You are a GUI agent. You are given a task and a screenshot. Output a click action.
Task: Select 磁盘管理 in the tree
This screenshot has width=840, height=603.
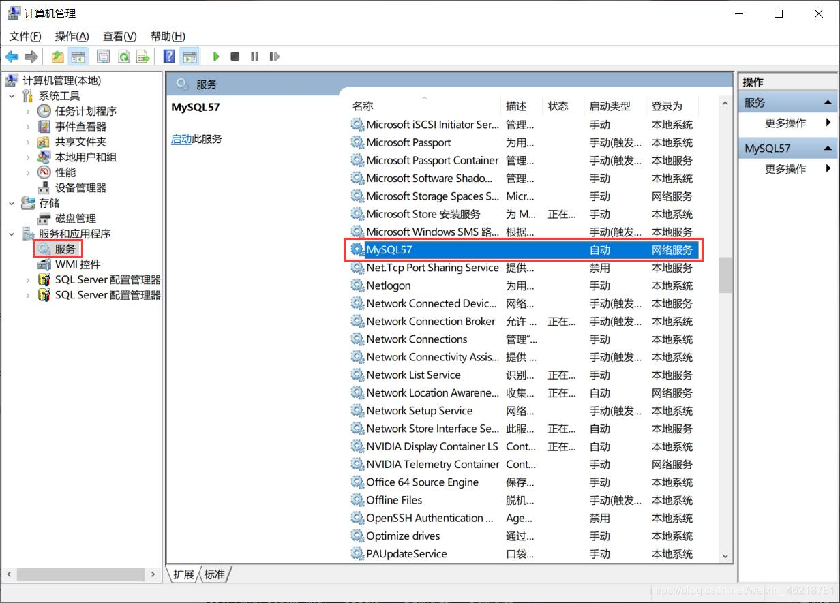(75, 219)
